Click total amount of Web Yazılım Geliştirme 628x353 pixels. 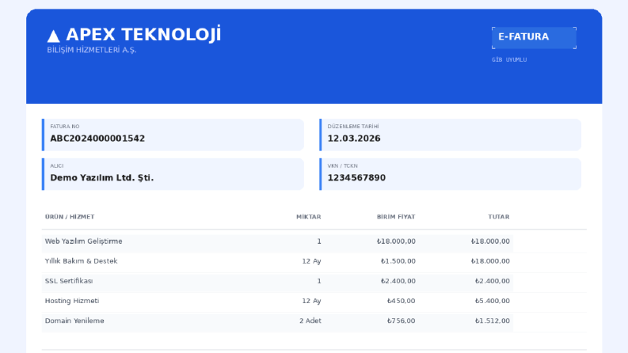coord(490,241)
